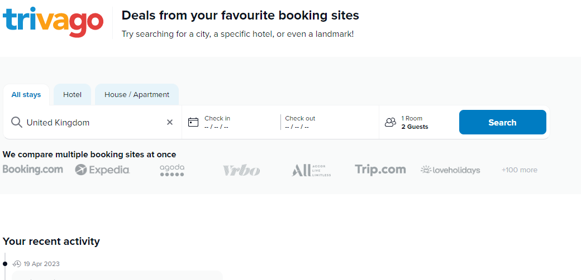Click the Expedia logo

(102, 170)
